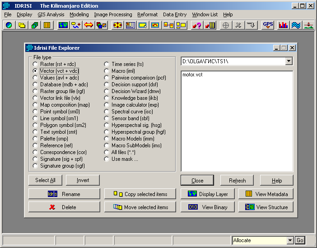Viewport: 317px width, 248px height.
Task: Click the gray crossed tools toolbar icon
Action: (x=238, y=25)
